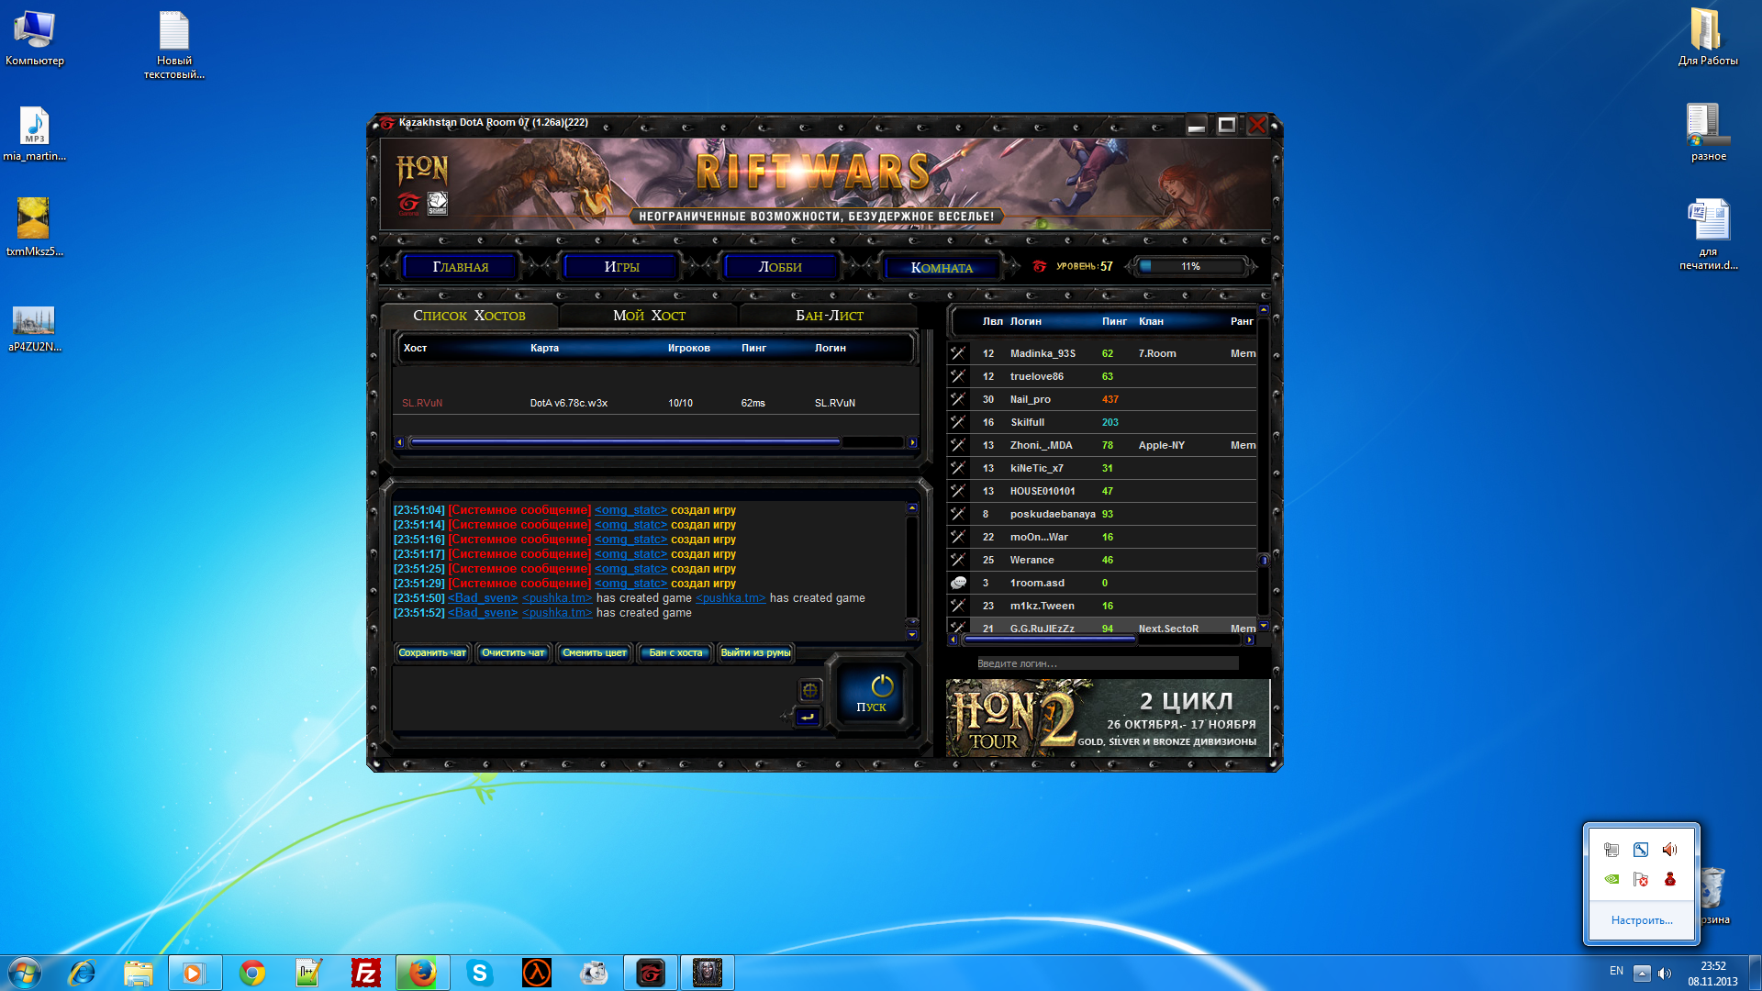Screen dimensions: 1762x991
Task: Open the БАН-ЛИСТ tab
Action: pos(830,316)
